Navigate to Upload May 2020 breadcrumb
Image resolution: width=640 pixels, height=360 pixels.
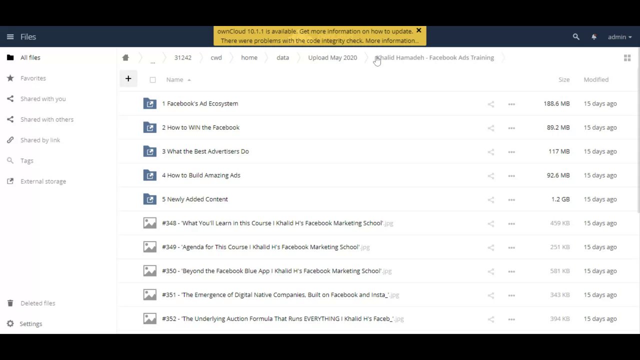(x=332, y=57)
